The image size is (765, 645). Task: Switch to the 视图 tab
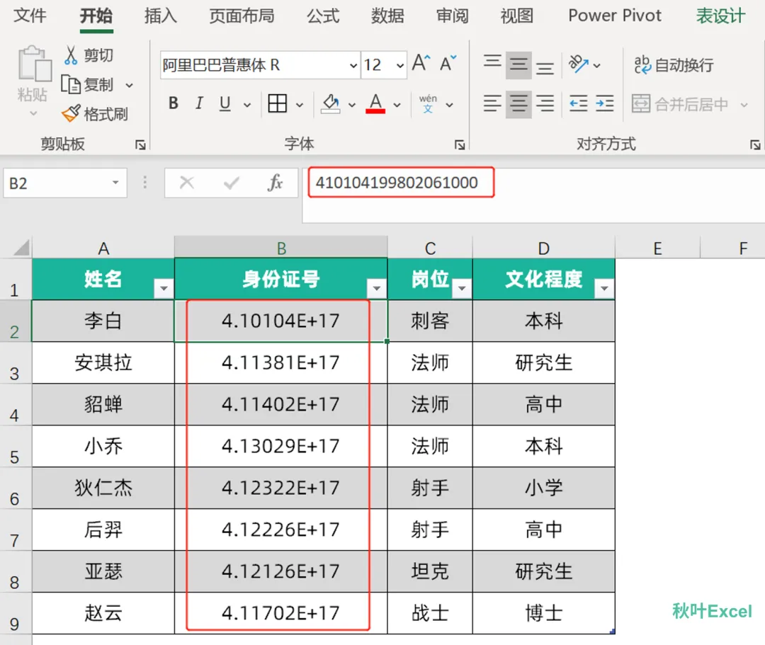pyautogui.click(x=516, y=16)
